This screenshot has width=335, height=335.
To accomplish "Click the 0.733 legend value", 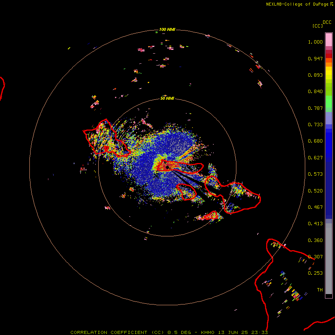I will pos(315,125).
